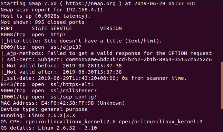Click the ssl-date timestamp line

pyautogui.click(x=94, y=78)
